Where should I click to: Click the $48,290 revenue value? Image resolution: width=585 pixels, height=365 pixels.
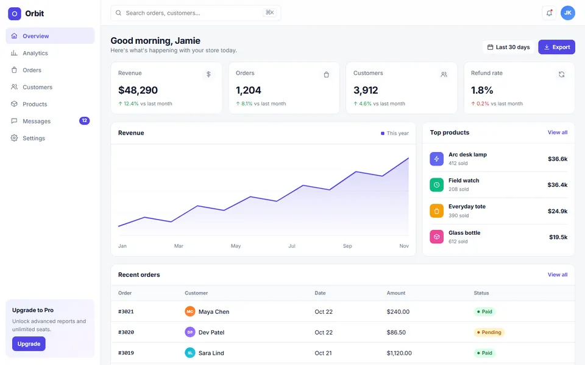(138, 90)
